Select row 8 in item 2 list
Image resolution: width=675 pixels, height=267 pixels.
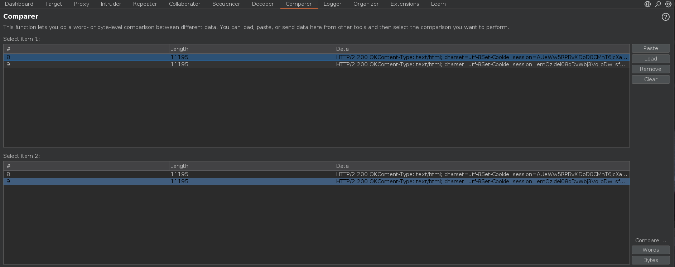pos(179,174)
